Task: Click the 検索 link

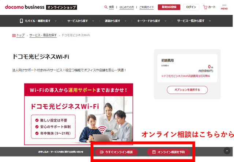Action: coord(111,7)
